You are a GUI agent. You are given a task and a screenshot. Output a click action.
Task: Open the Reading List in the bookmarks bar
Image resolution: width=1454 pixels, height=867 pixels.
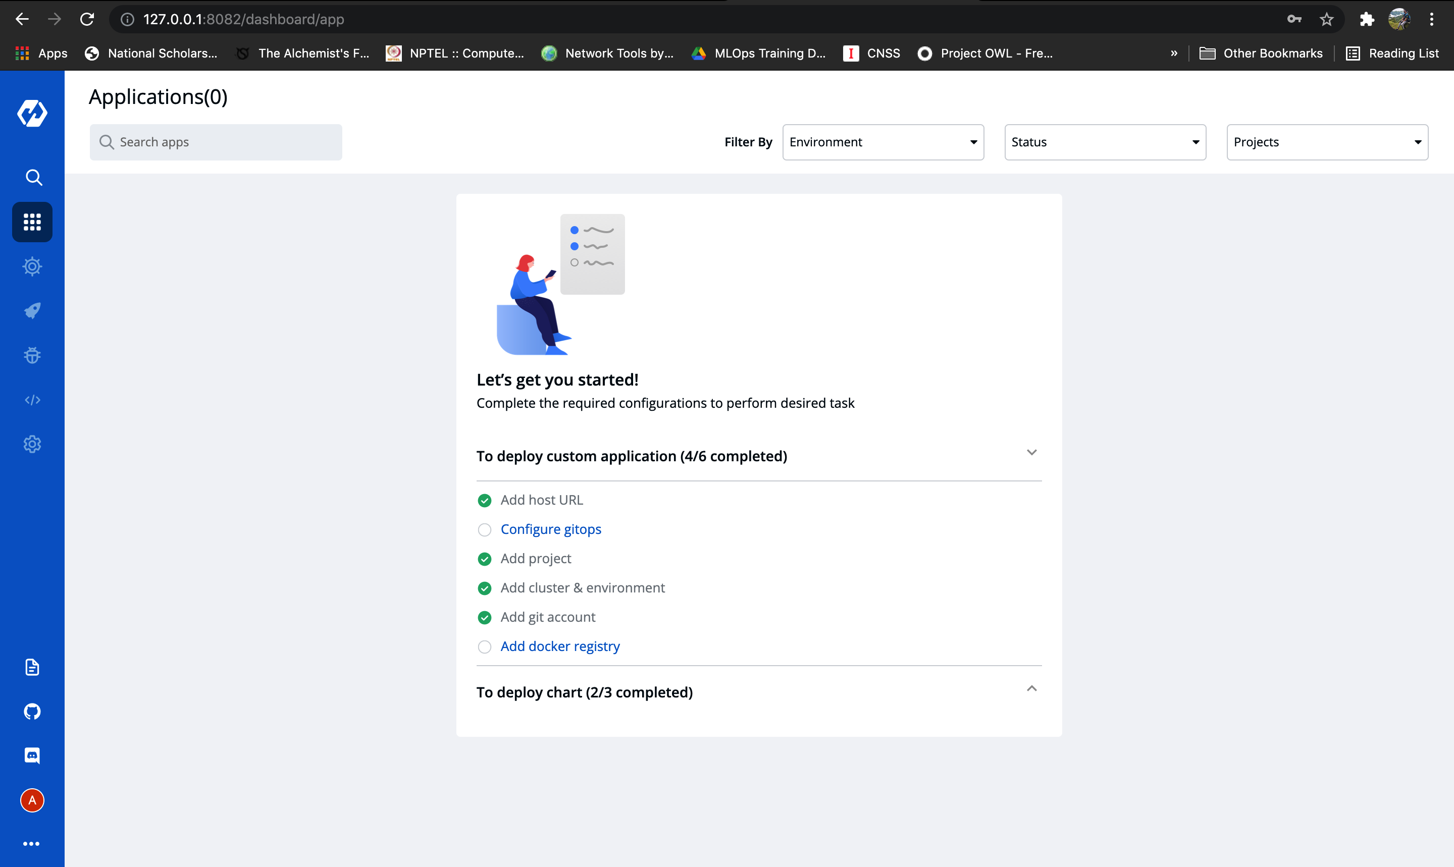[1392, 53]
